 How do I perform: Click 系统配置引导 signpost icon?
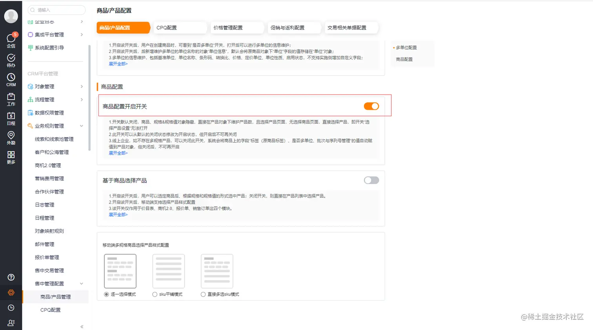[30, 47]
